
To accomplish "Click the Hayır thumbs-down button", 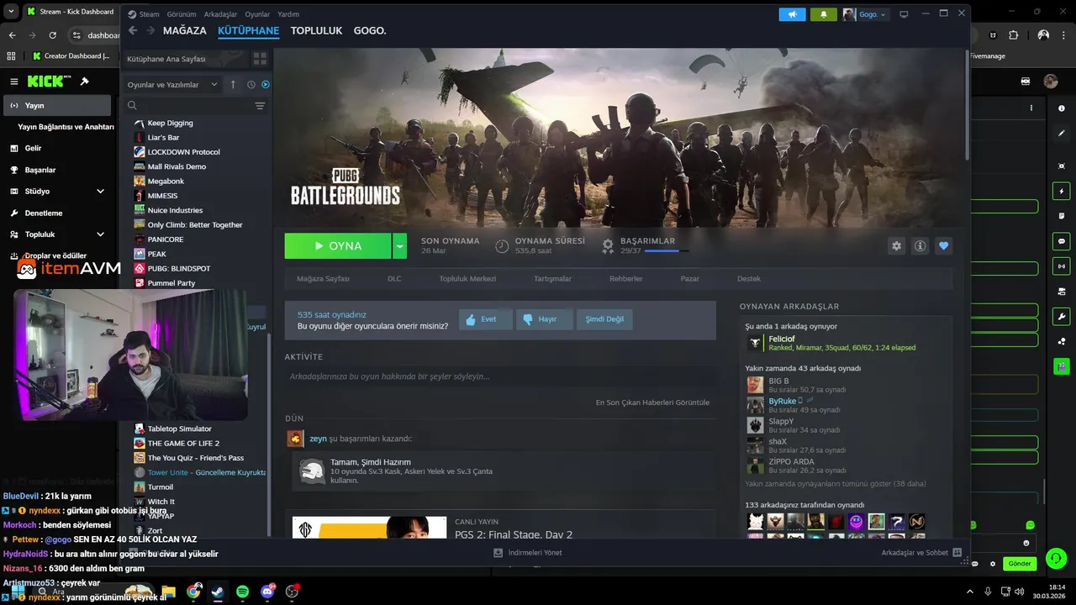I will click(x=544, y=319).
